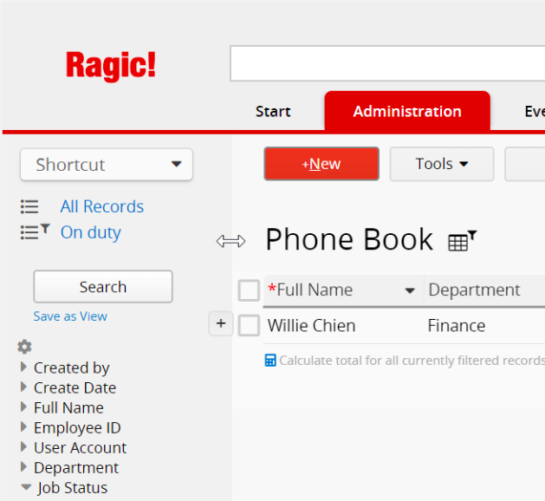Click the Finance department cell
Image resolution: width=545 pixels, height=501 pixels.
457,326
